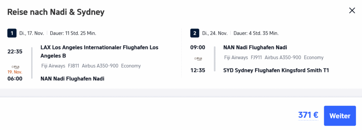Select the segment 2 number badge

[x=195, y=33]
